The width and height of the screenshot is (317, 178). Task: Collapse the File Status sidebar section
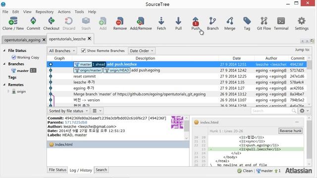click(x=4, y=50)
